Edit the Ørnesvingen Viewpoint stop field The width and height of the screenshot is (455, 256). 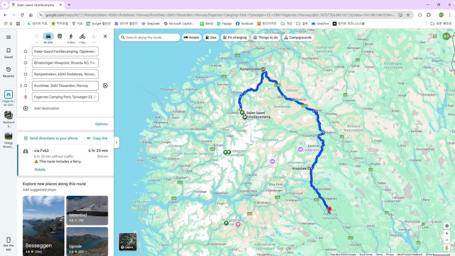(65, 62)
